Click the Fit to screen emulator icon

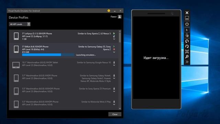(x=187, y=51)
